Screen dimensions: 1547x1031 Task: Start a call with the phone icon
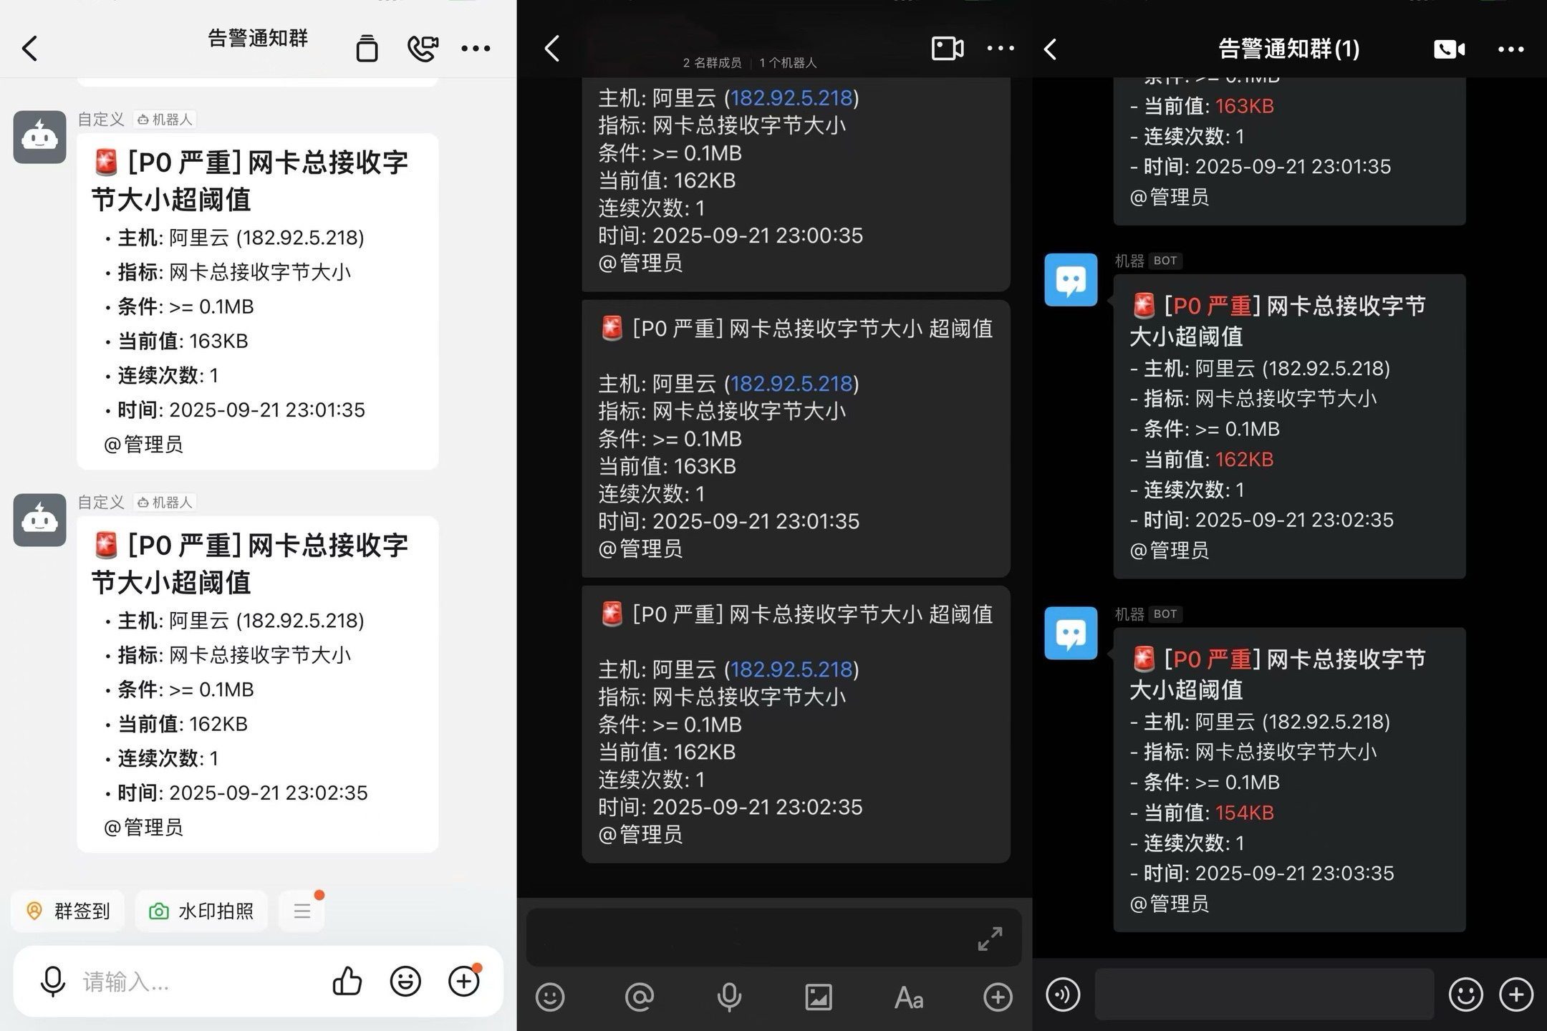coord(423,48)
